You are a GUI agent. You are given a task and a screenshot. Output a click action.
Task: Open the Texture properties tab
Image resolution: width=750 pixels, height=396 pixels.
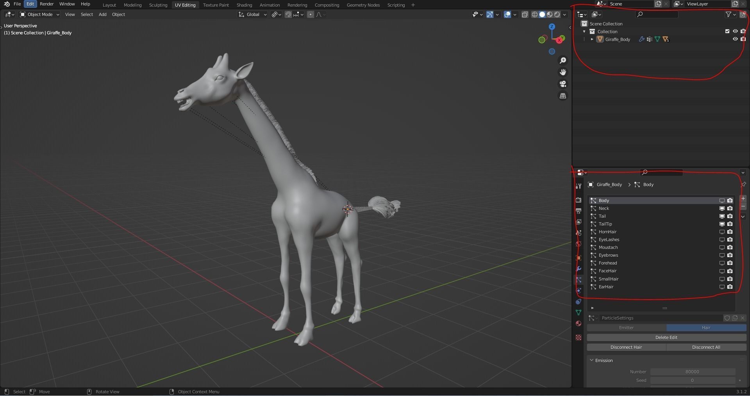coord(579,337)
